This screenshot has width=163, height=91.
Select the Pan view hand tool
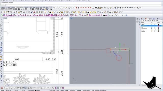click(54, 8)
